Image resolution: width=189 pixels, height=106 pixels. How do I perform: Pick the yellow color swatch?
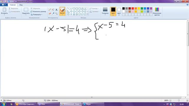coord(139,9)
